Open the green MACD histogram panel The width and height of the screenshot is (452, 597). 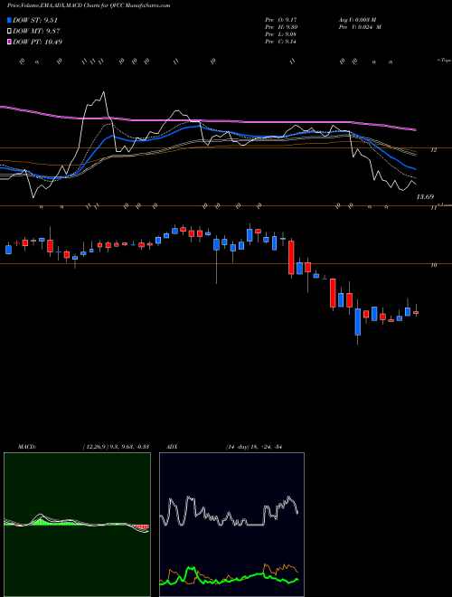77,525
